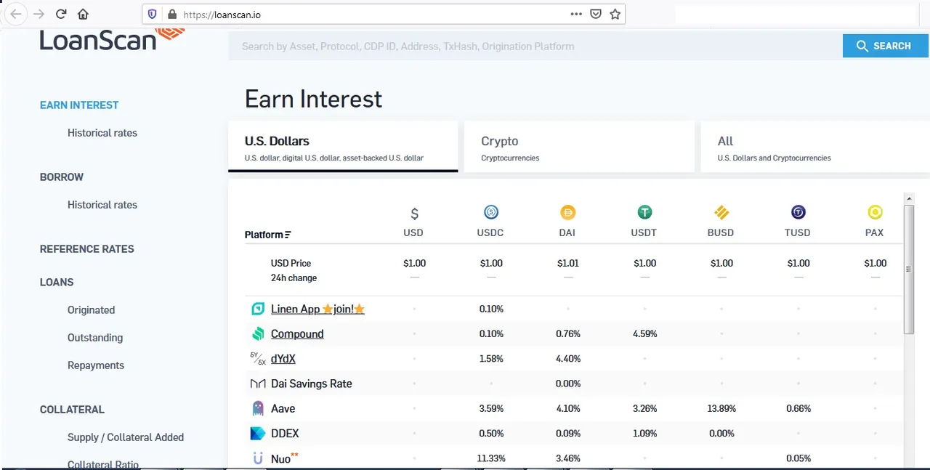Open Originated loans page
The width and height of the screenshot is (930, 470).
point(92,310)
